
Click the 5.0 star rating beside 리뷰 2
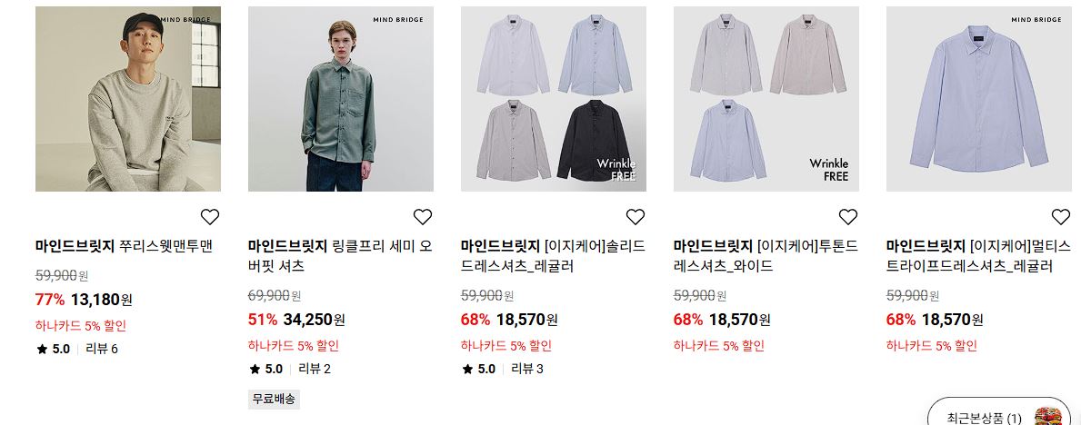(x=266, y=370)
